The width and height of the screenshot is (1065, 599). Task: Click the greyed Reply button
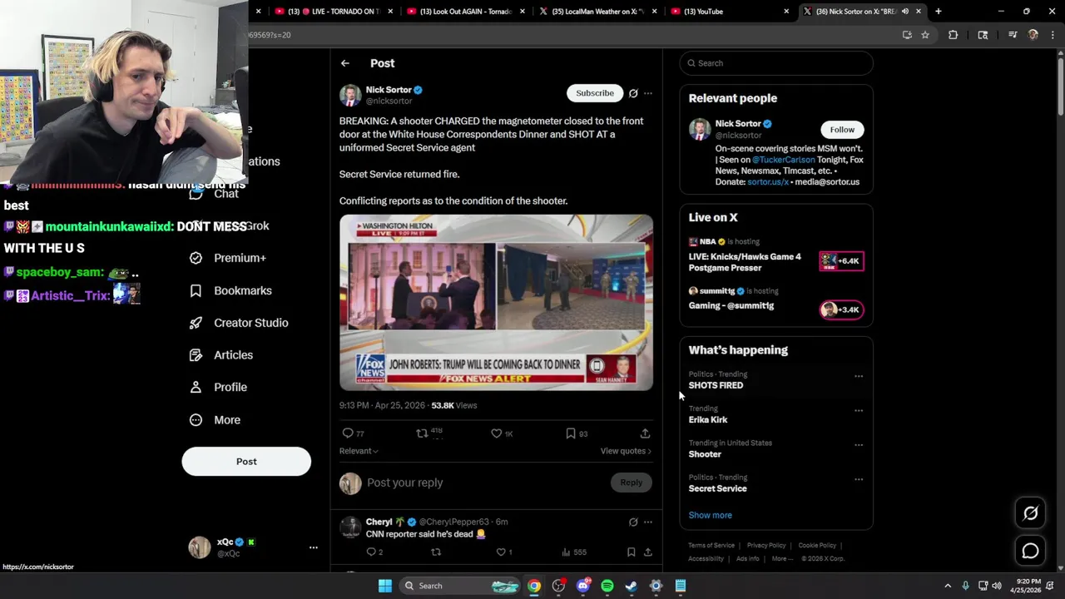(x=631, y=483)
